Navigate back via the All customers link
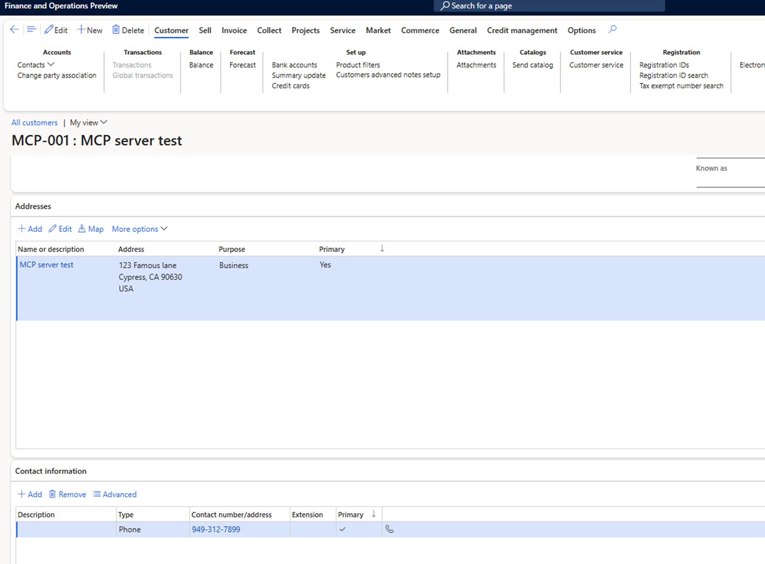This screenshot has height=564, width=765. coord(34,122)
